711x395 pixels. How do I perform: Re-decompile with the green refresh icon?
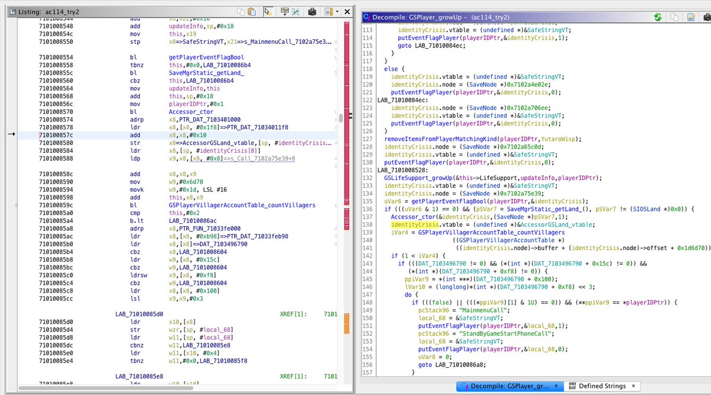coord(658,17)
